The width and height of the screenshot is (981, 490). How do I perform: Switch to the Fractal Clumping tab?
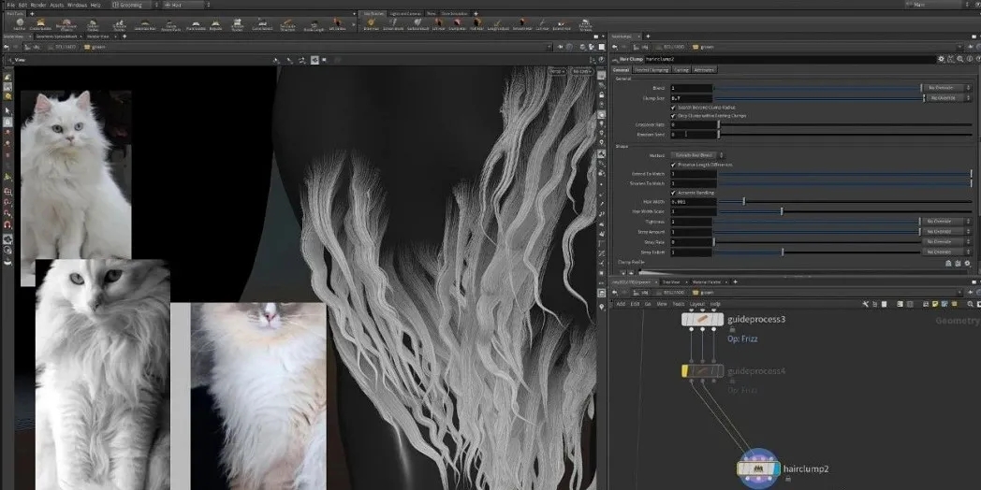pyautogui.click(x=652, y=70)
